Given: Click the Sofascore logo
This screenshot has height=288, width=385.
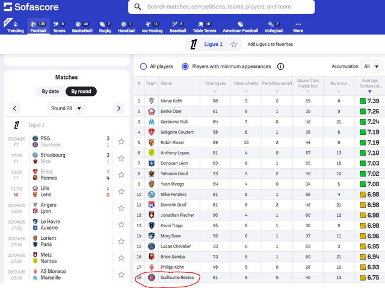Looking at the screenshot, I should [31, 7].
